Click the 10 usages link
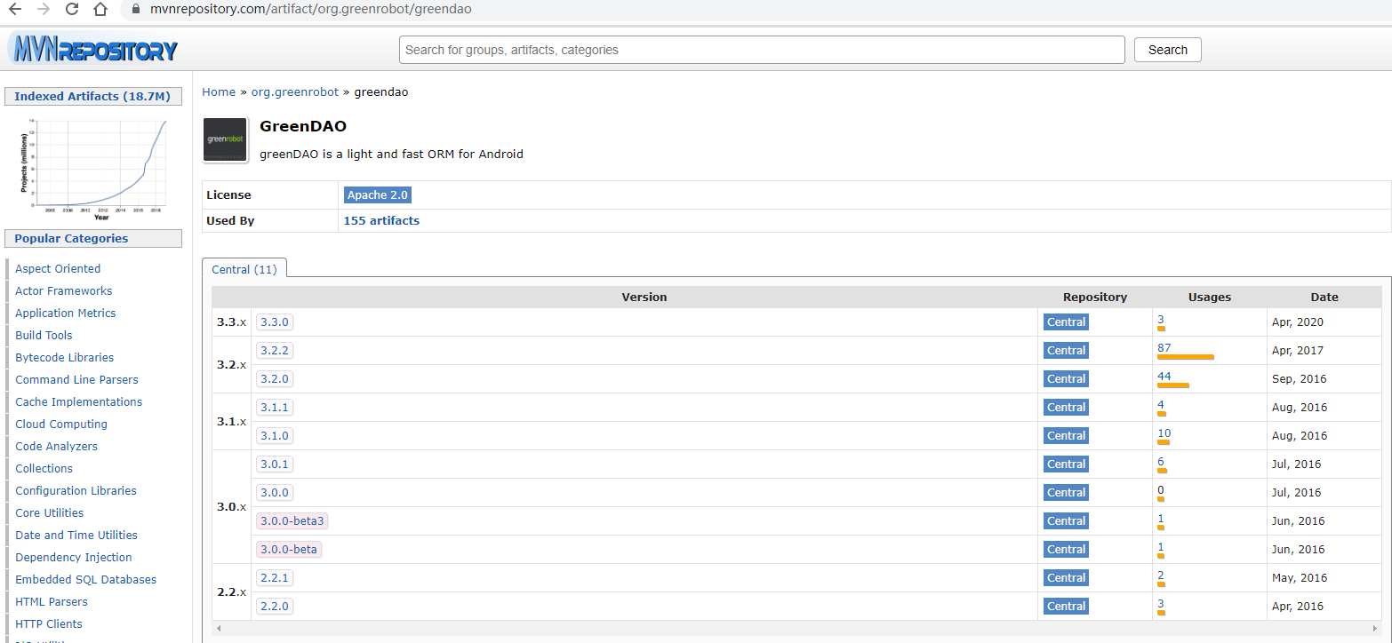The image size is (1392, 643). coord(1164,433)
